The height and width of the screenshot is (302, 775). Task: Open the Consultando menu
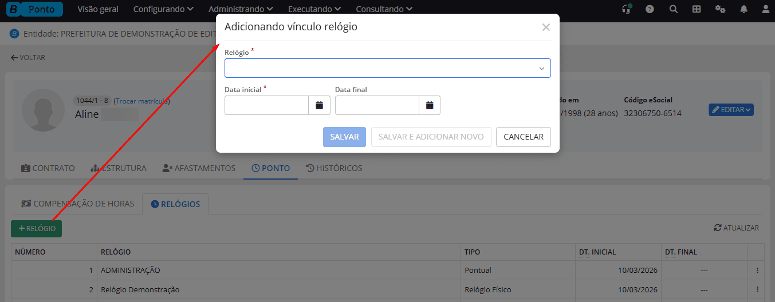tap(384, 9)
